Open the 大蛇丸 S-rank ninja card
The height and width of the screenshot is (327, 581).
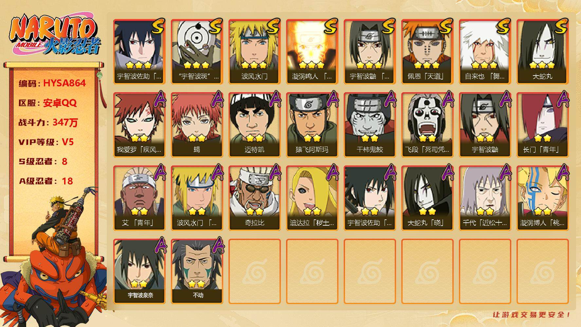point(542,52)
